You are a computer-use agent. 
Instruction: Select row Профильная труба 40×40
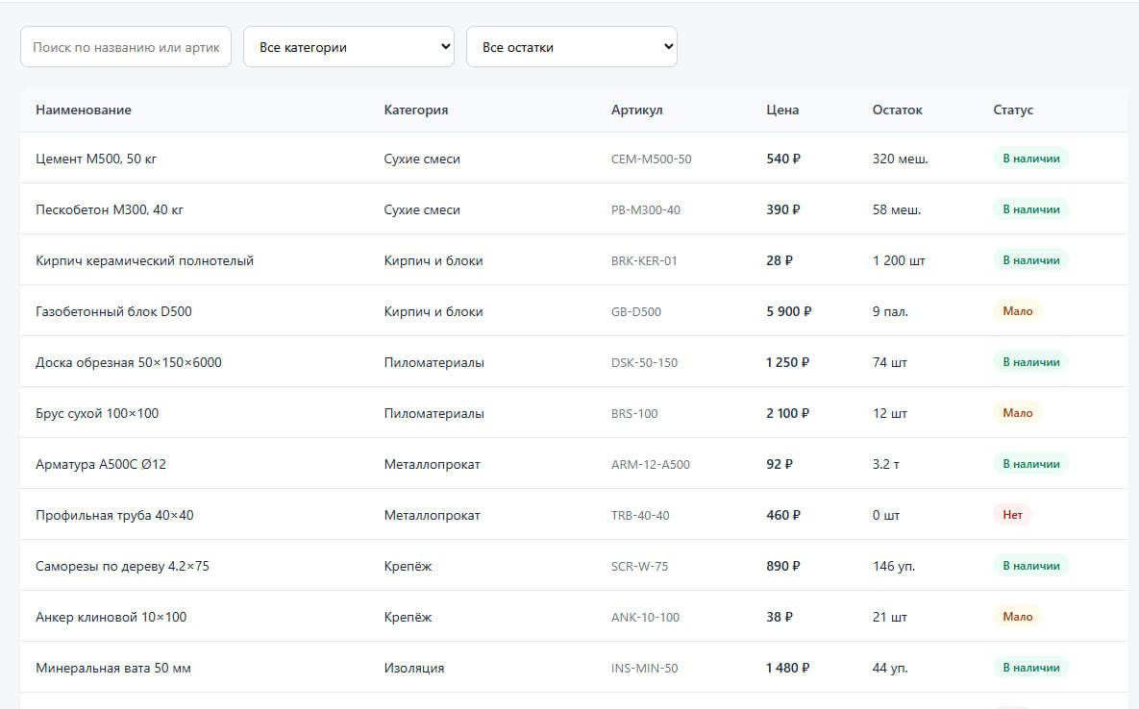[573, 515]
